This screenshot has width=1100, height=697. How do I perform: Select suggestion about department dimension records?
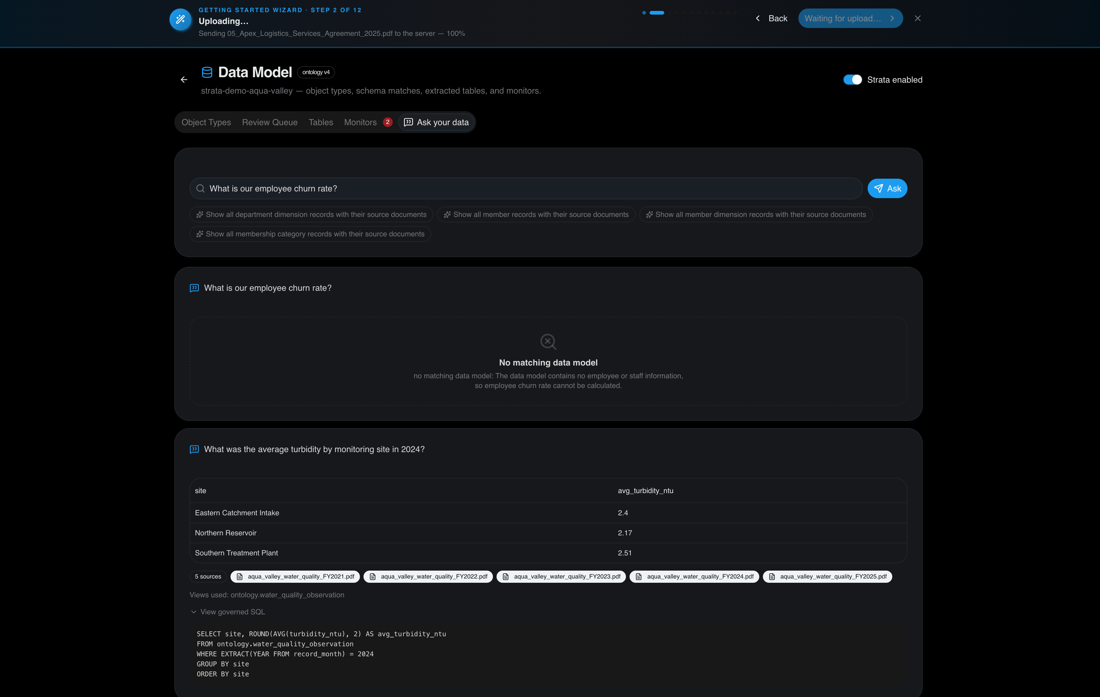tap(311, 214)
